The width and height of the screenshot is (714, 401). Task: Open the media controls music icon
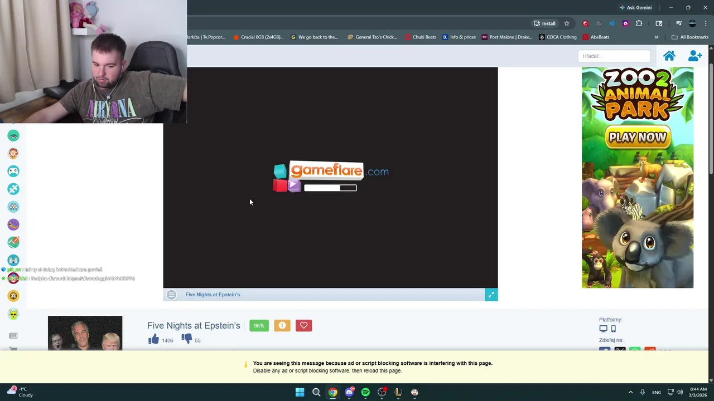click(679, 23)
